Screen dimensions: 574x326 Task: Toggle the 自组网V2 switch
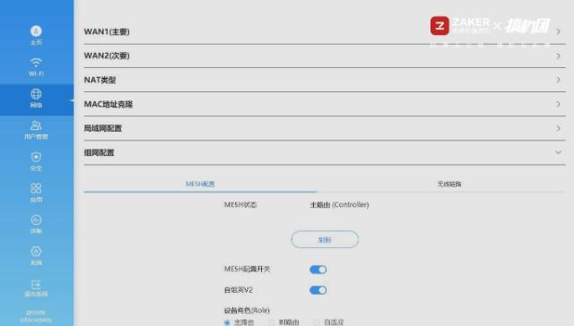[x=317, y=290]
